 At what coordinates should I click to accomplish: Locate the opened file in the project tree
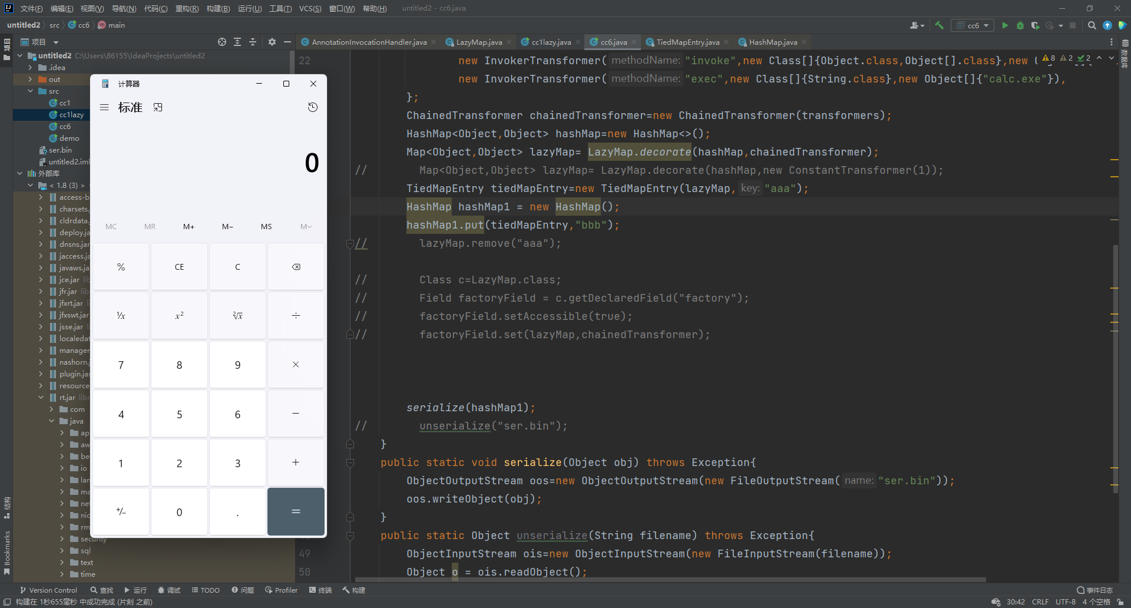(222, 42)
